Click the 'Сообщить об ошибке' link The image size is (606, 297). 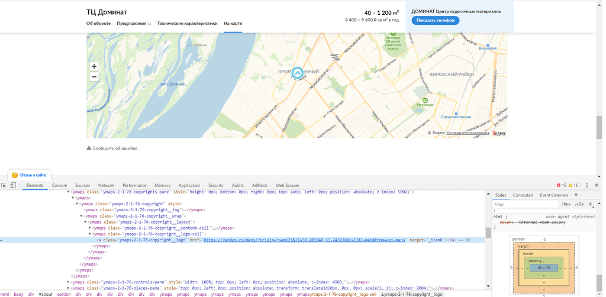[x=114, y=148]
